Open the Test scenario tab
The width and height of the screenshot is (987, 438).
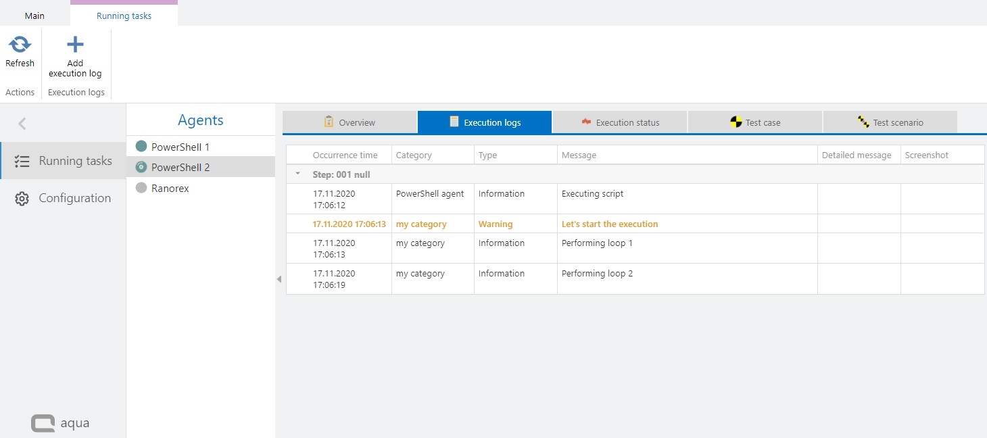coord(890,122)
